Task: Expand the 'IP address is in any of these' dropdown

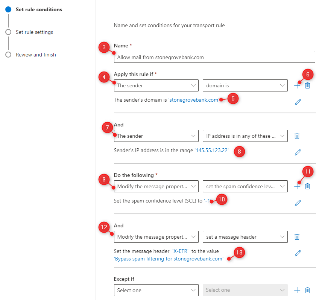Action: point(245,136)
